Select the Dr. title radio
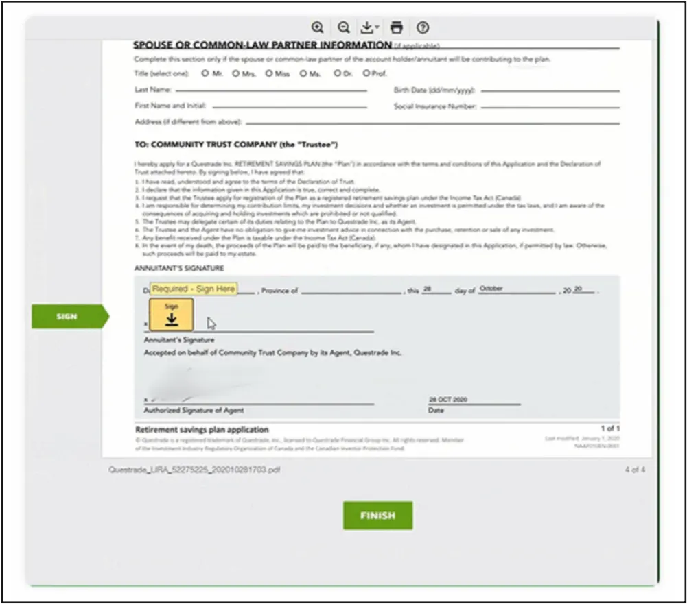 pyautogui.click(x=337, y=73)
